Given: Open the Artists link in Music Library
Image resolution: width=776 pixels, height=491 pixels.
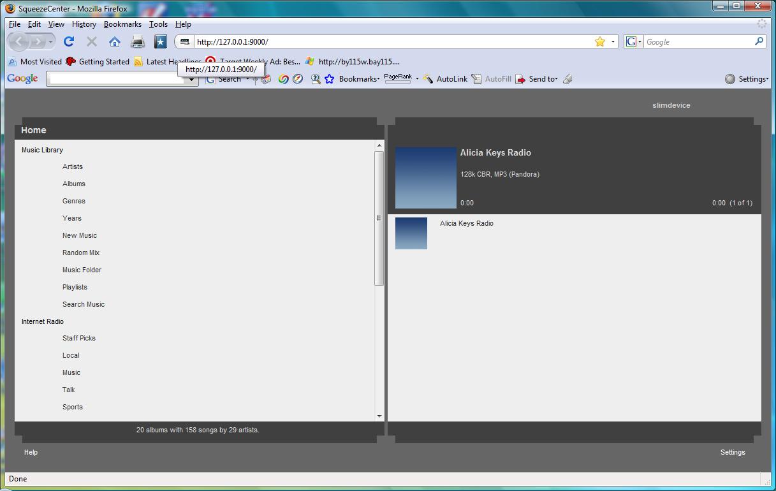Looking at the screenshot, I should click(73, 166).
